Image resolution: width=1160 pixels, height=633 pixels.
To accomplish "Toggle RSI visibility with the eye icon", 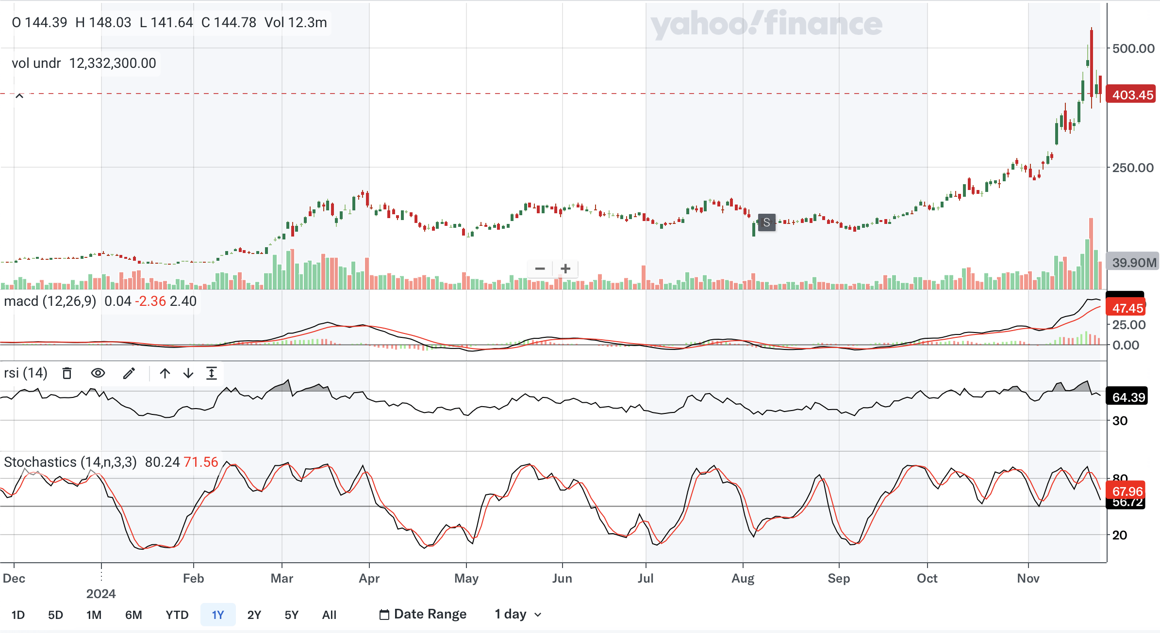I will (99, 373).
